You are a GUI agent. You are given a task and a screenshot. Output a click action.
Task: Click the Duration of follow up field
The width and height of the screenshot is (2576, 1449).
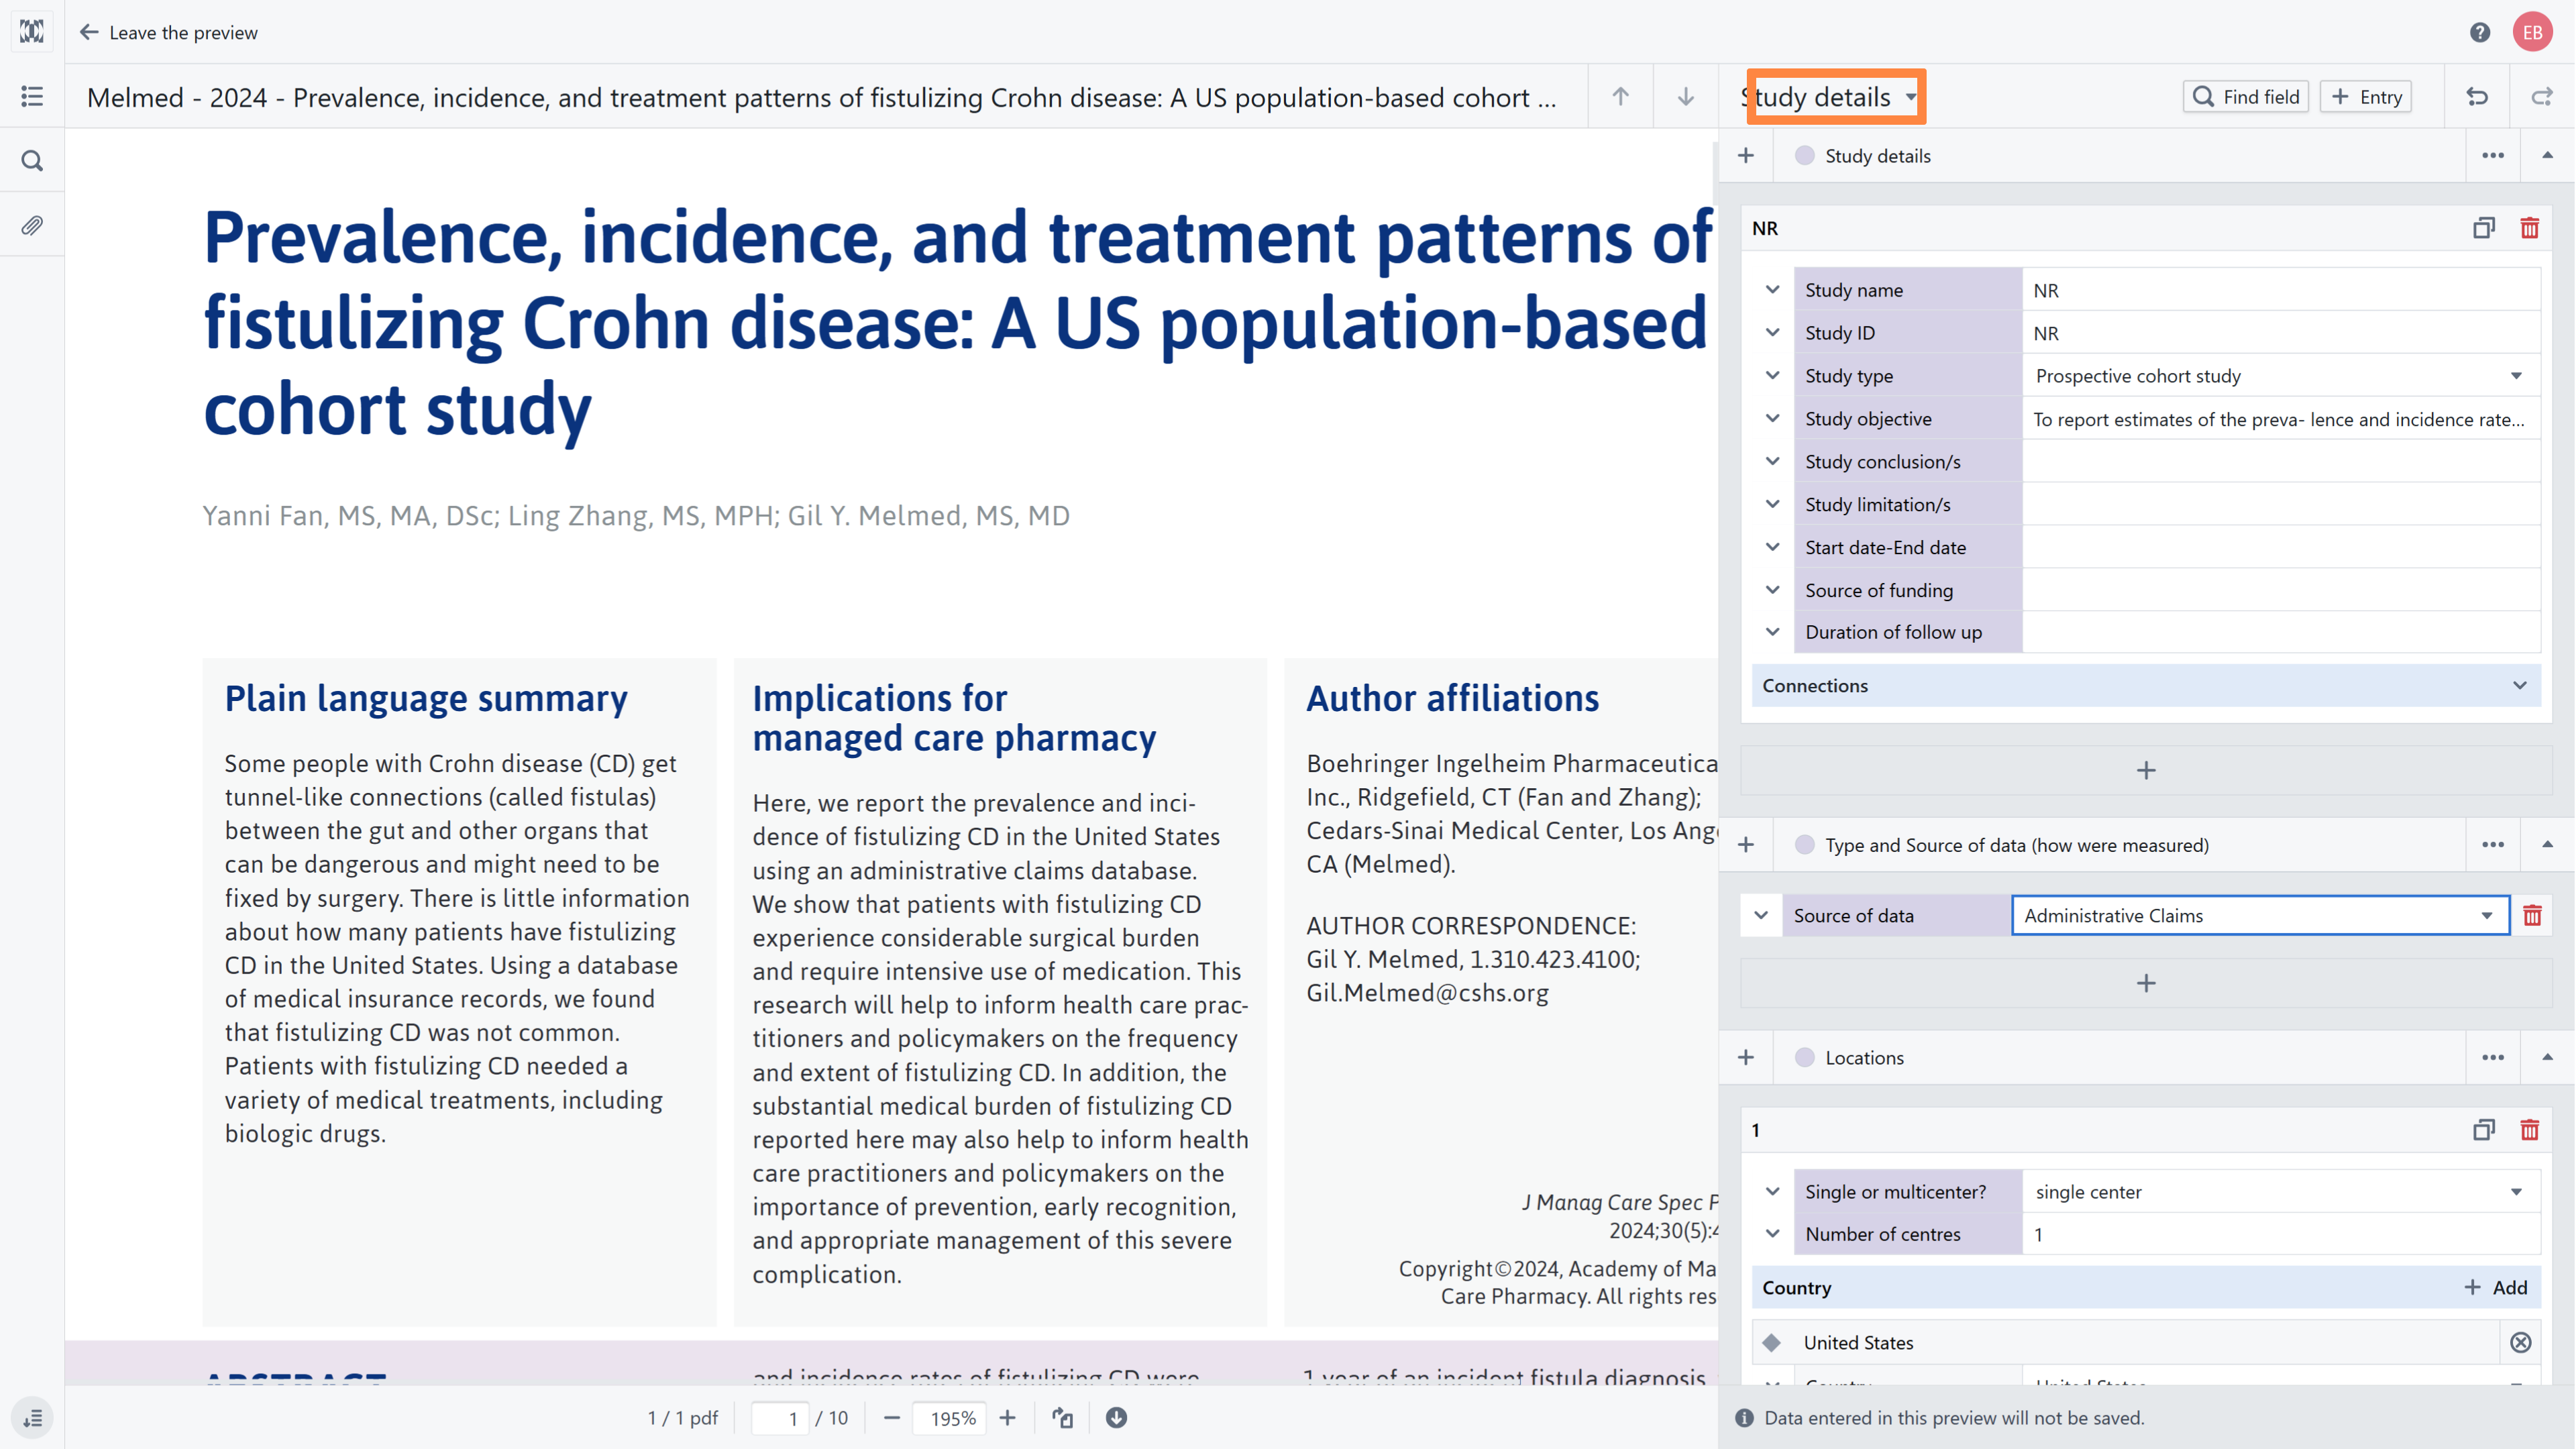point(2281,632)
